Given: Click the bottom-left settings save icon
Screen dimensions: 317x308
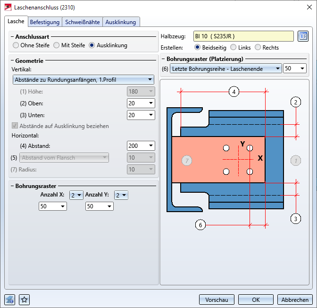Looking at the screenshot, I should (x=10, y=299).
